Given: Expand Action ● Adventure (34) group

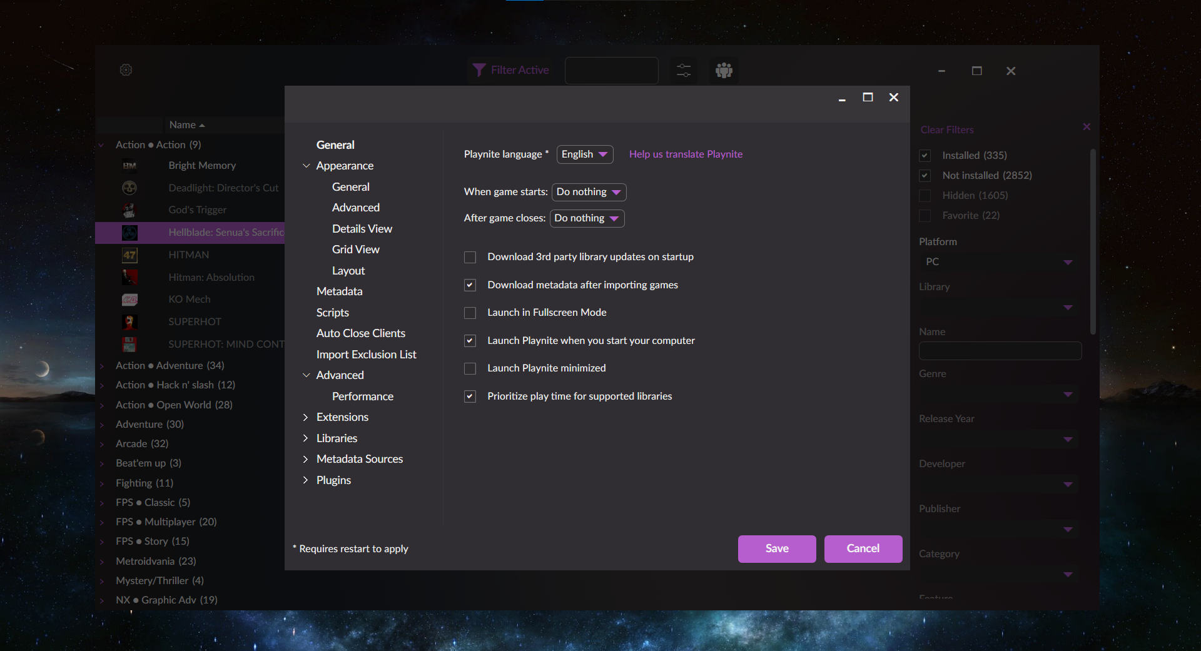Looking at the screenshot, I should (101, 366).
